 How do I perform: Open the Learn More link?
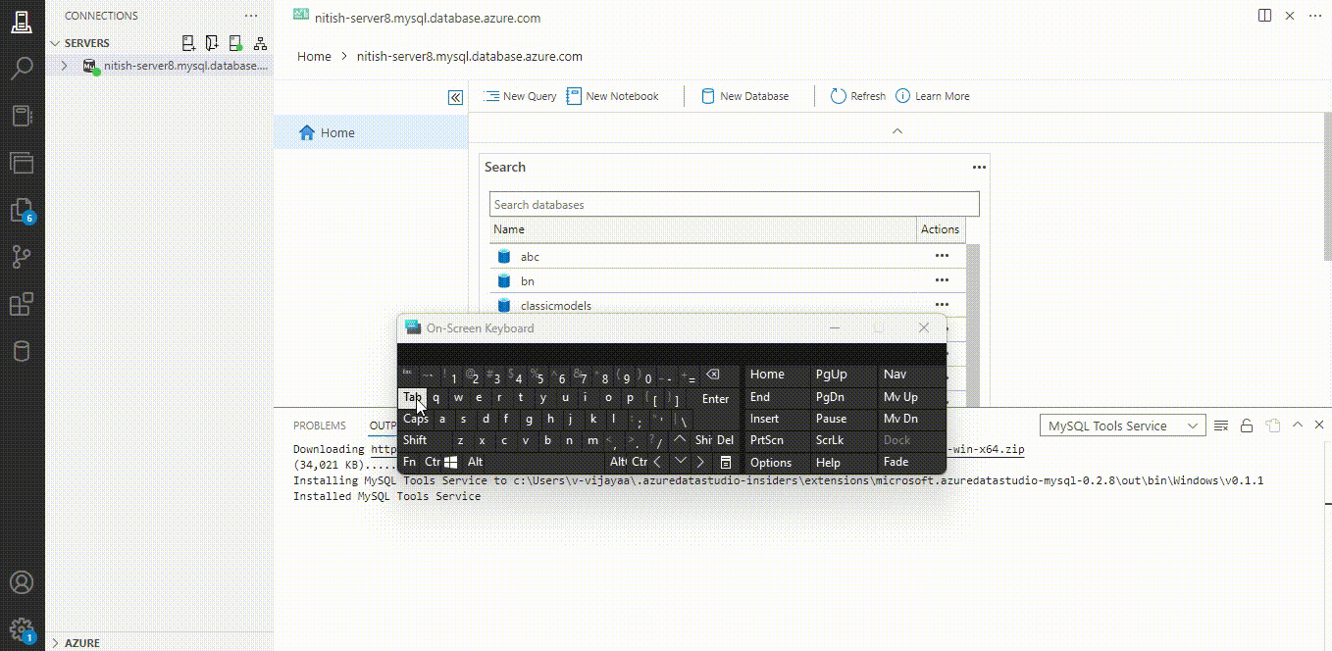[x=932, y=95]
